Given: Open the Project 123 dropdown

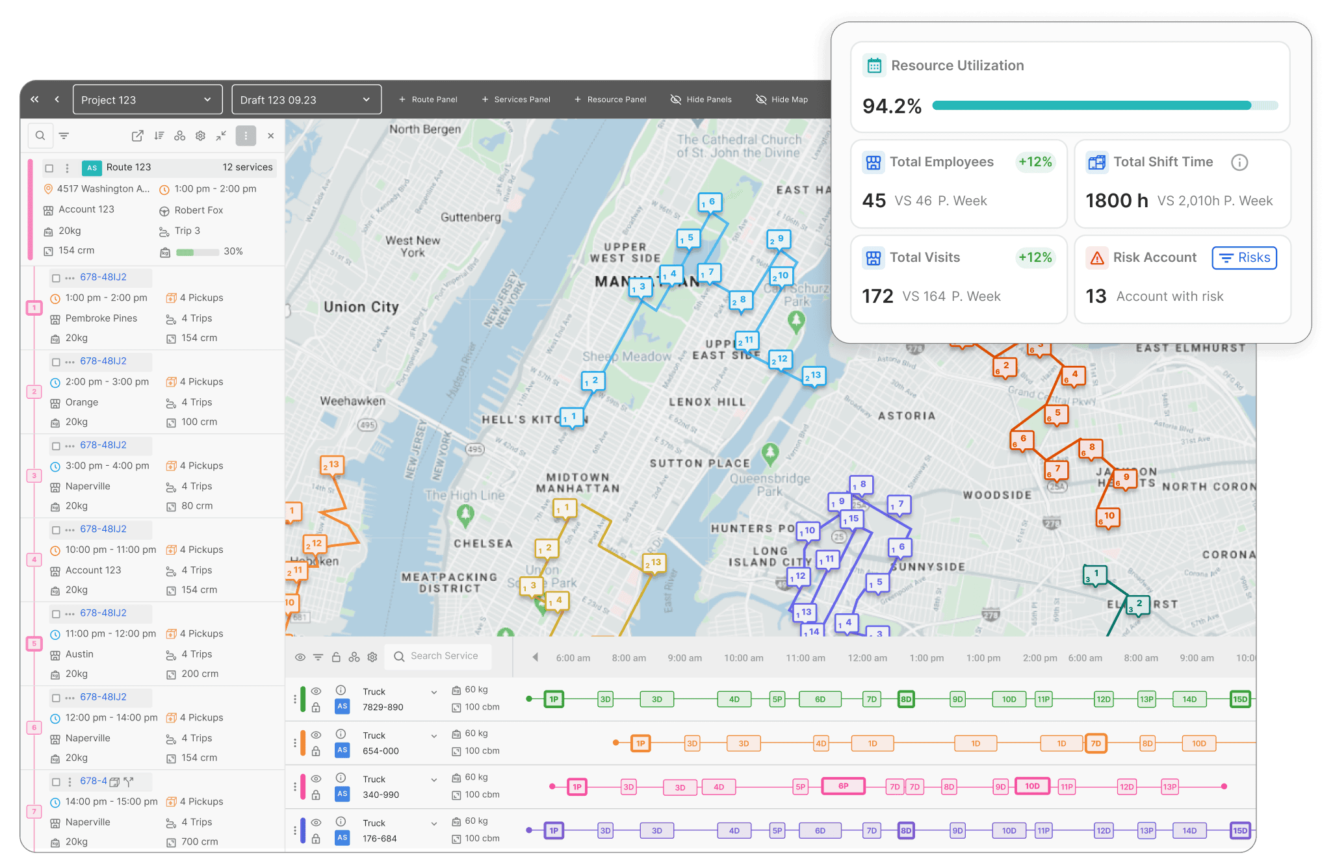Looking at the screenshot, I should [x=148, y=99].
